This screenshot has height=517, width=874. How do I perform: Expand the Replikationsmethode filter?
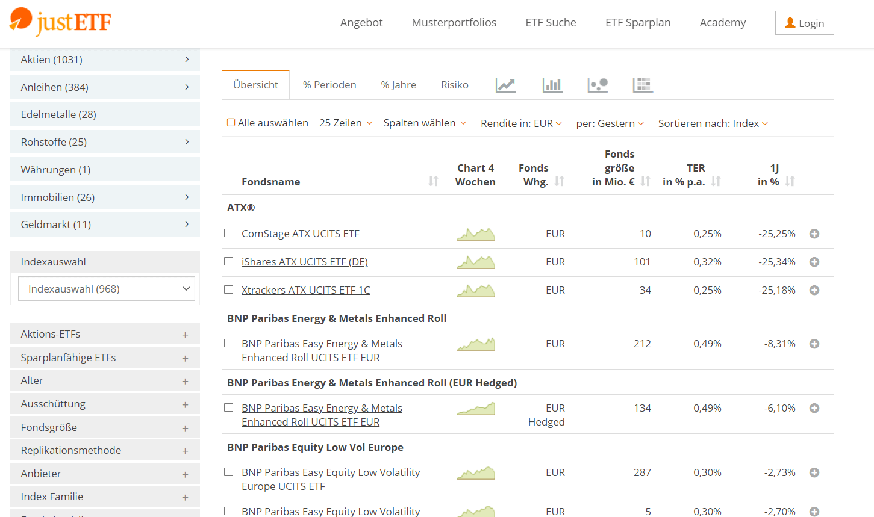click(105, 450)
